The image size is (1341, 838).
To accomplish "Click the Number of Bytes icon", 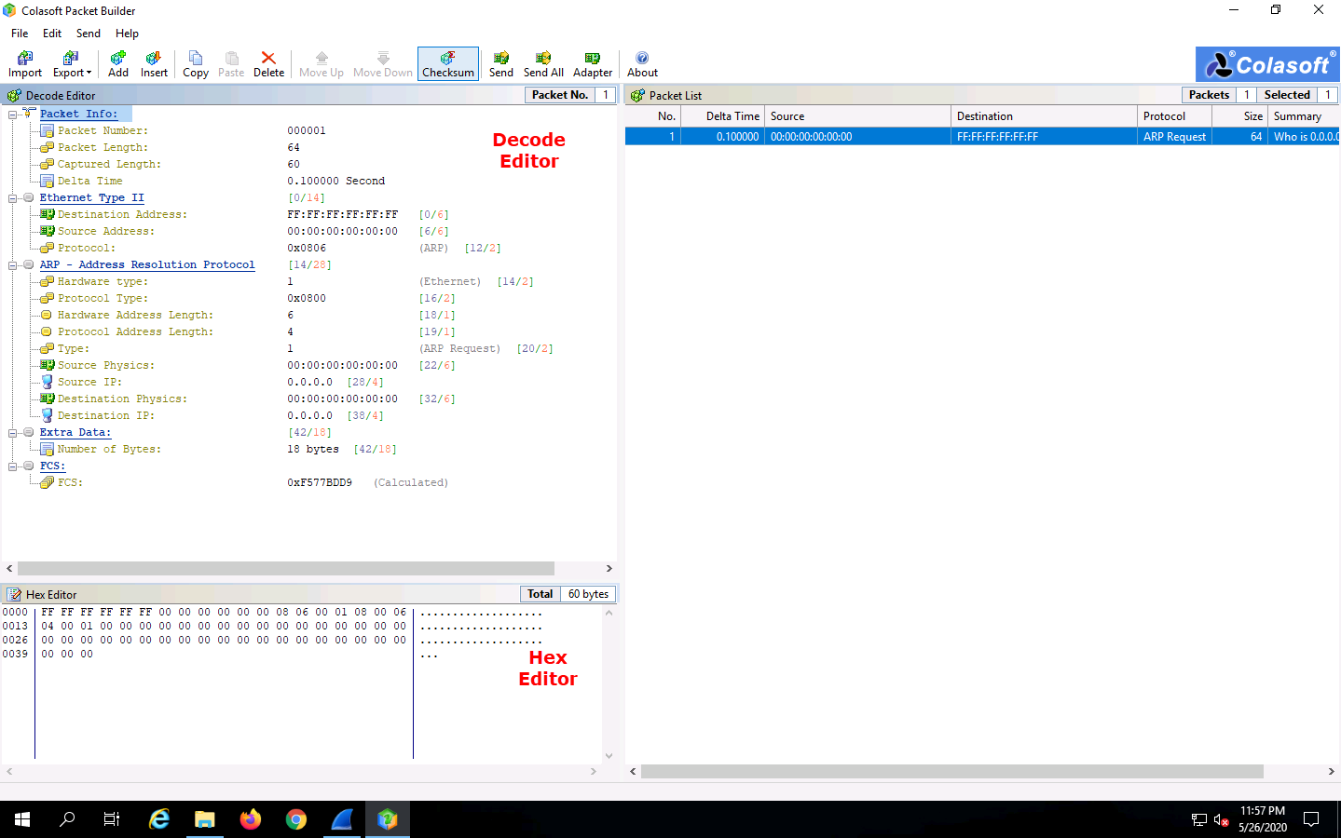I will [48, 449].
